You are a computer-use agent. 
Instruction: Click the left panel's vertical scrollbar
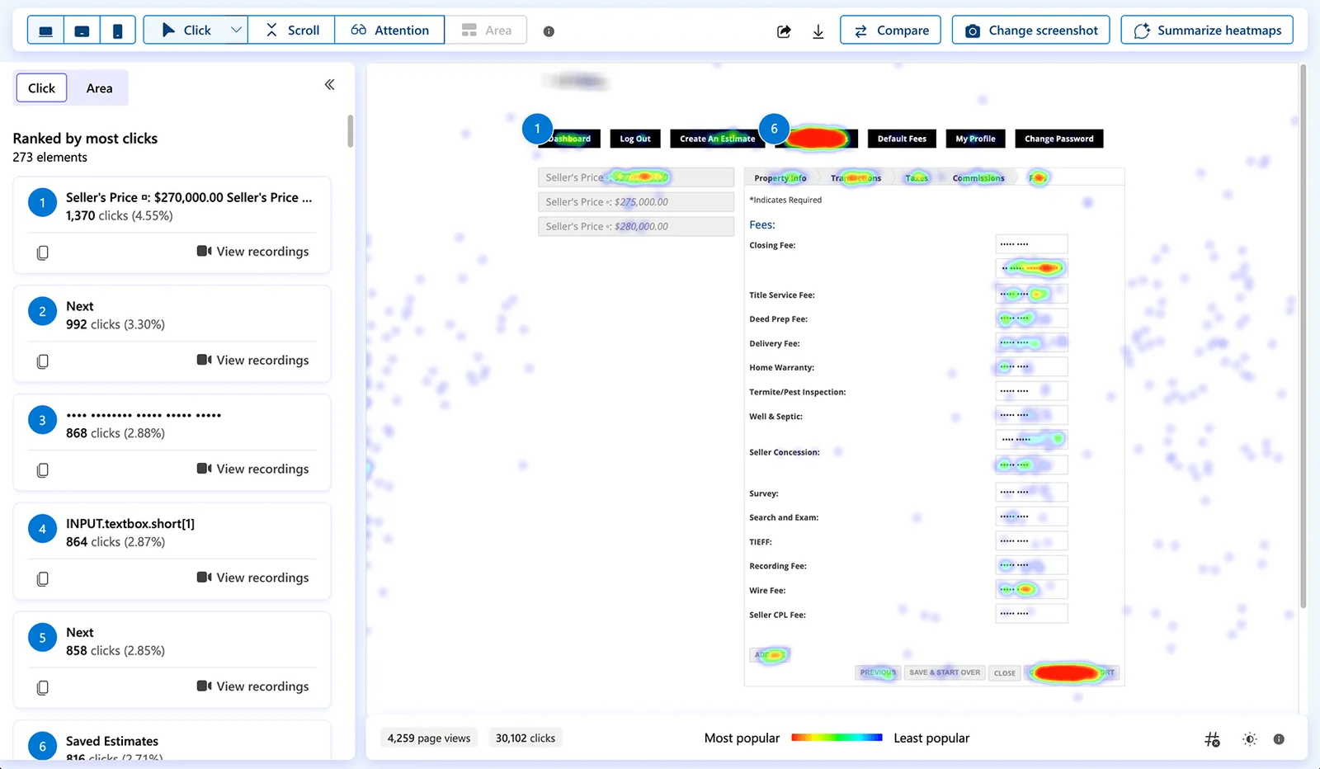[351, 132]
